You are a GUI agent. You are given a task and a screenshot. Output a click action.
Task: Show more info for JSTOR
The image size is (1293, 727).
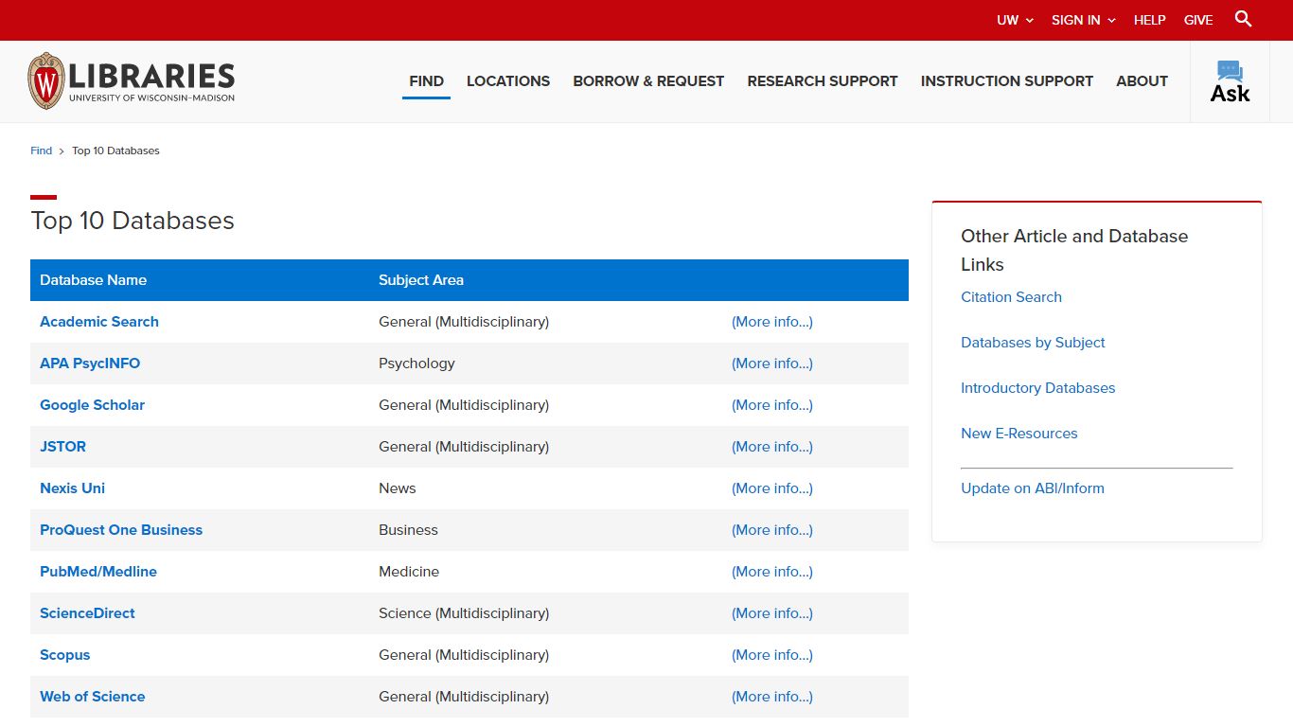click(772, 447)
